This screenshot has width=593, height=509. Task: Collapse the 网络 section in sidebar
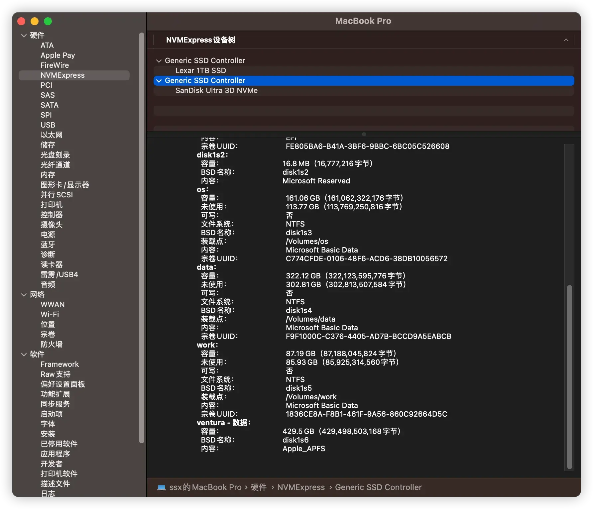coord(24,295)
